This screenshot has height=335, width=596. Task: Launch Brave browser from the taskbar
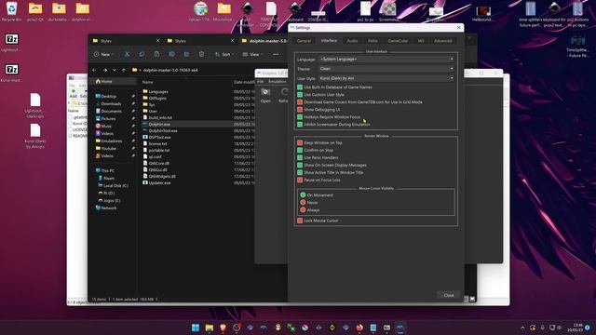(x=223, y=328)
